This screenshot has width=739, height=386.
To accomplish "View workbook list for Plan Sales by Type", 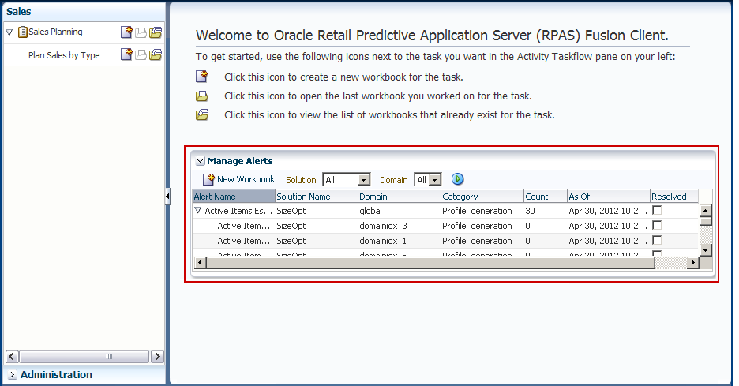I will (x=156, y=54).
